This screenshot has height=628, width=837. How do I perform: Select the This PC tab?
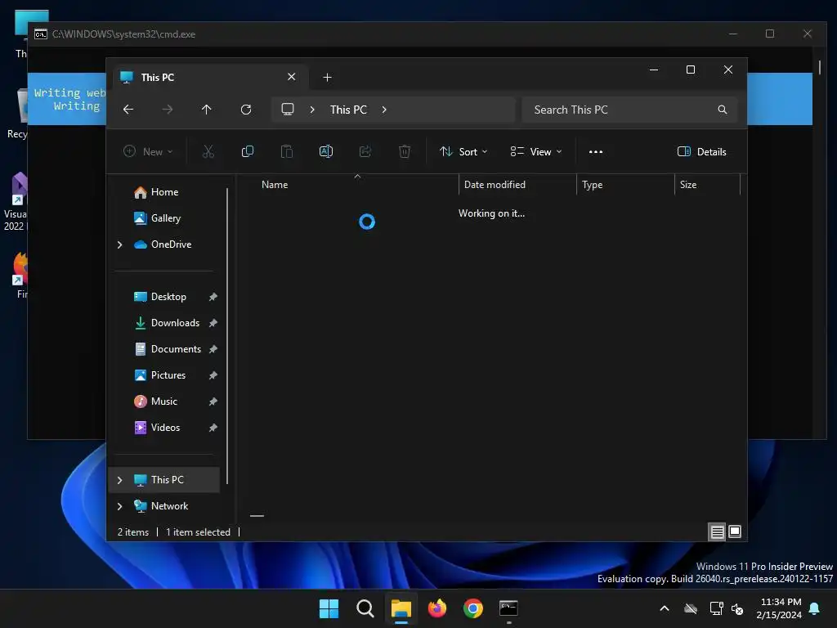coord(208,78)
